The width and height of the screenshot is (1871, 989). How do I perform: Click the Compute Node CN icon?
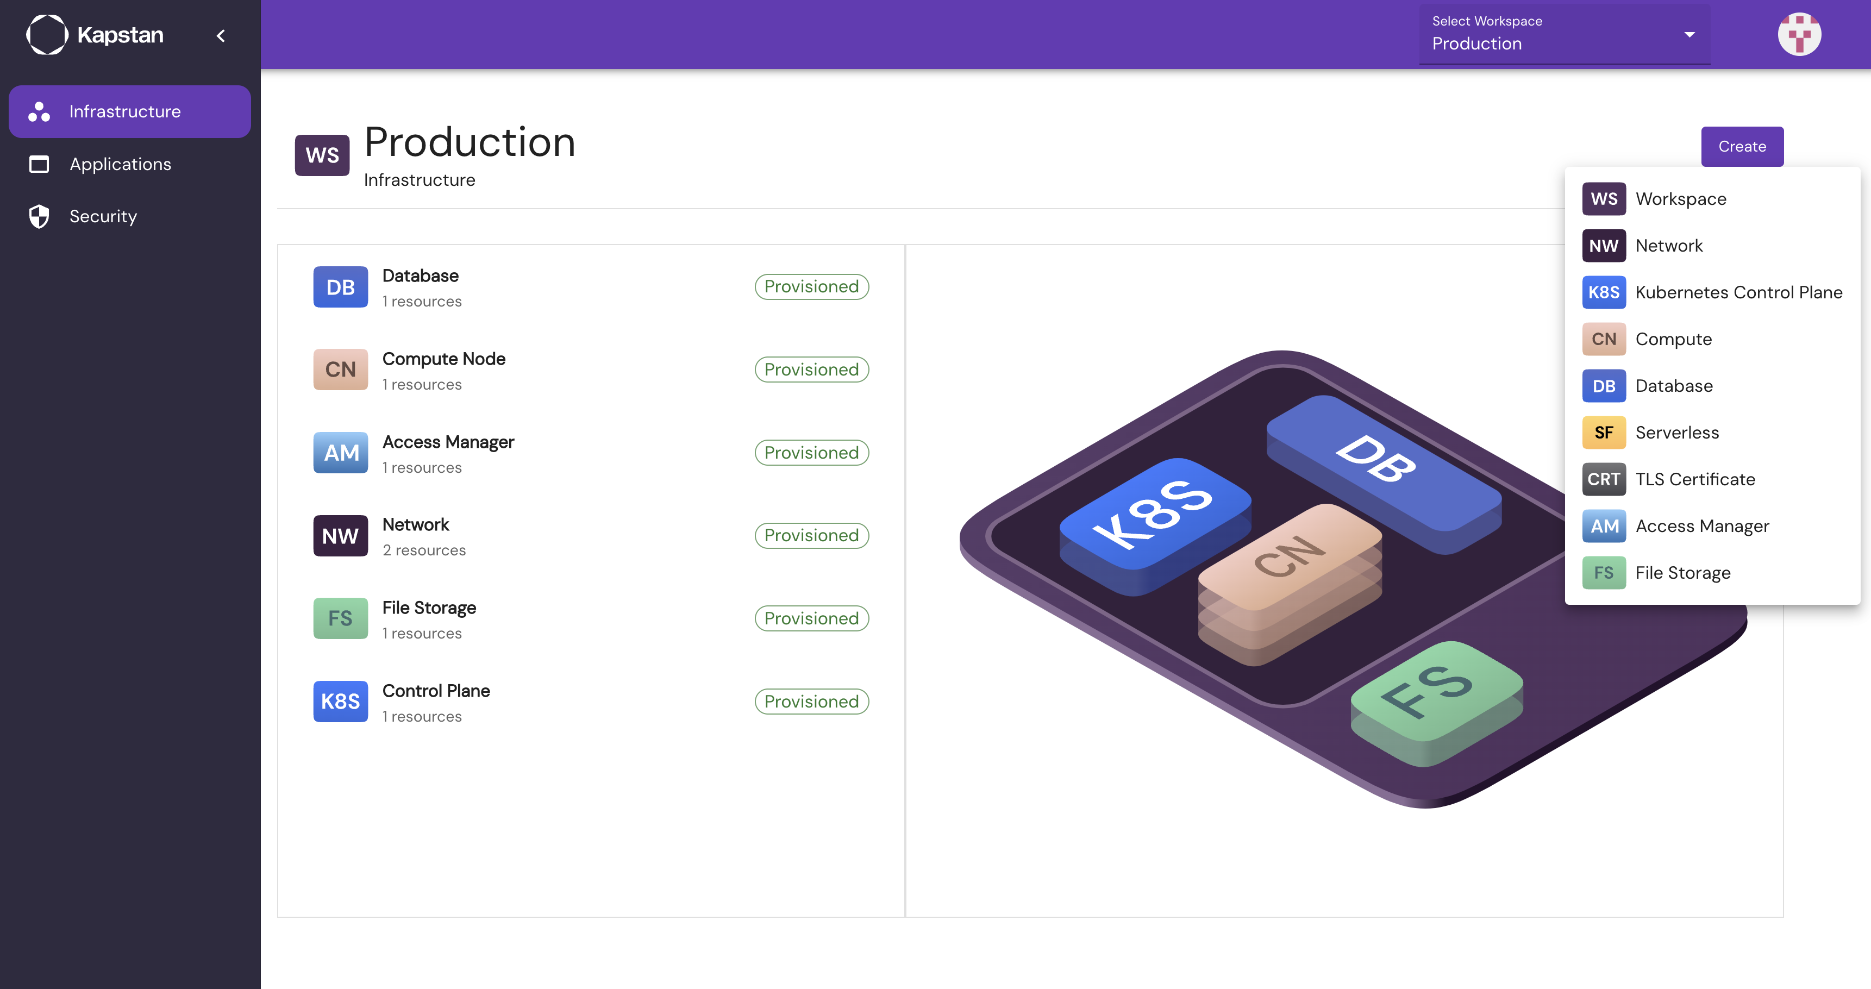(x=340, y=369)
